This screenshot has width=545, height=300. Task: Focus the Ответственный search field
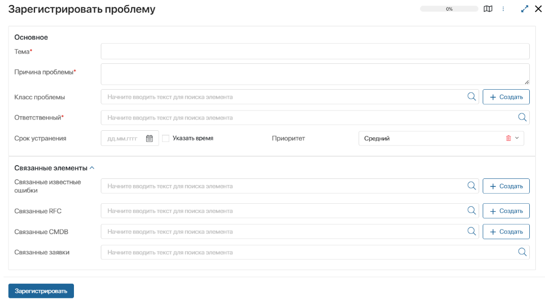(315, 118)
